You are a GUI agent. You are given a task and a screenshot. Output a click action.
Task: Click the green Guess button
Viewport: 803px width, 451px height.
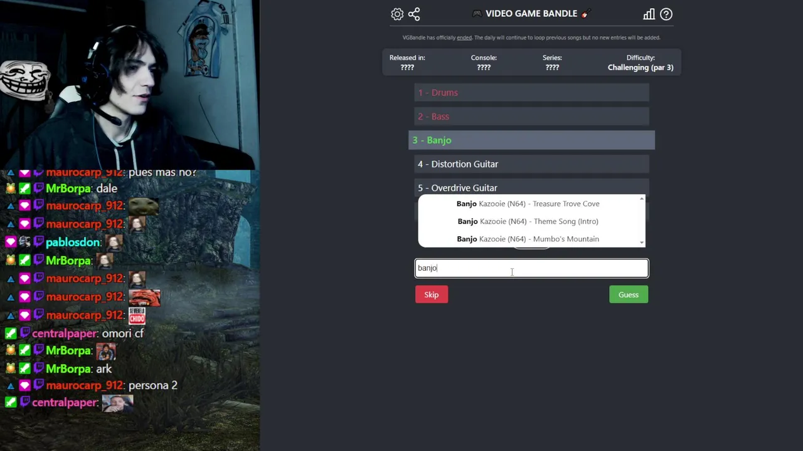(629, 294)
